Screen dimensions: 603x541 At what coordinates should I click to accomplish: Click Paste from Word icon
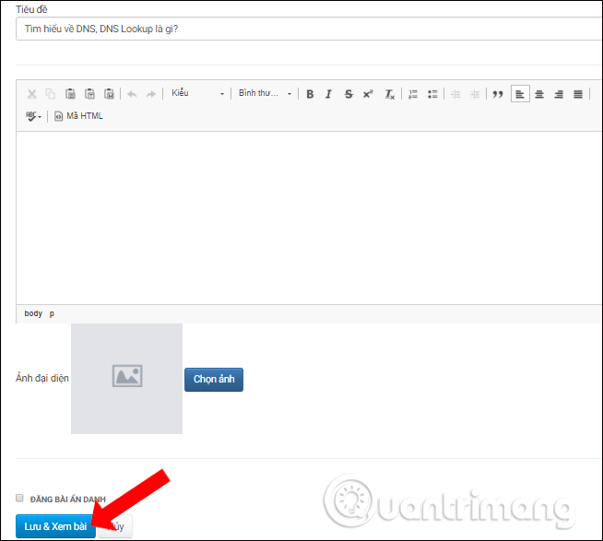[109, 94]
